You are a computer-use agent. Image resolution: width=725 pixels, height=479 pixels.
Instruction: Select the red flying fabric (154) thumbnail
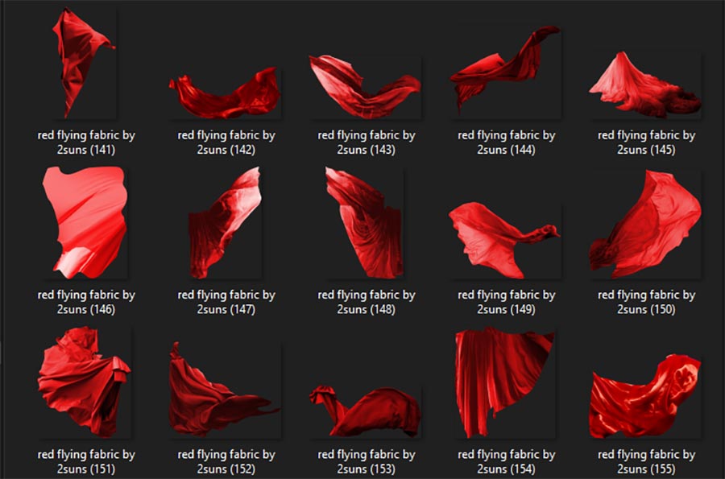pos(505,382)
